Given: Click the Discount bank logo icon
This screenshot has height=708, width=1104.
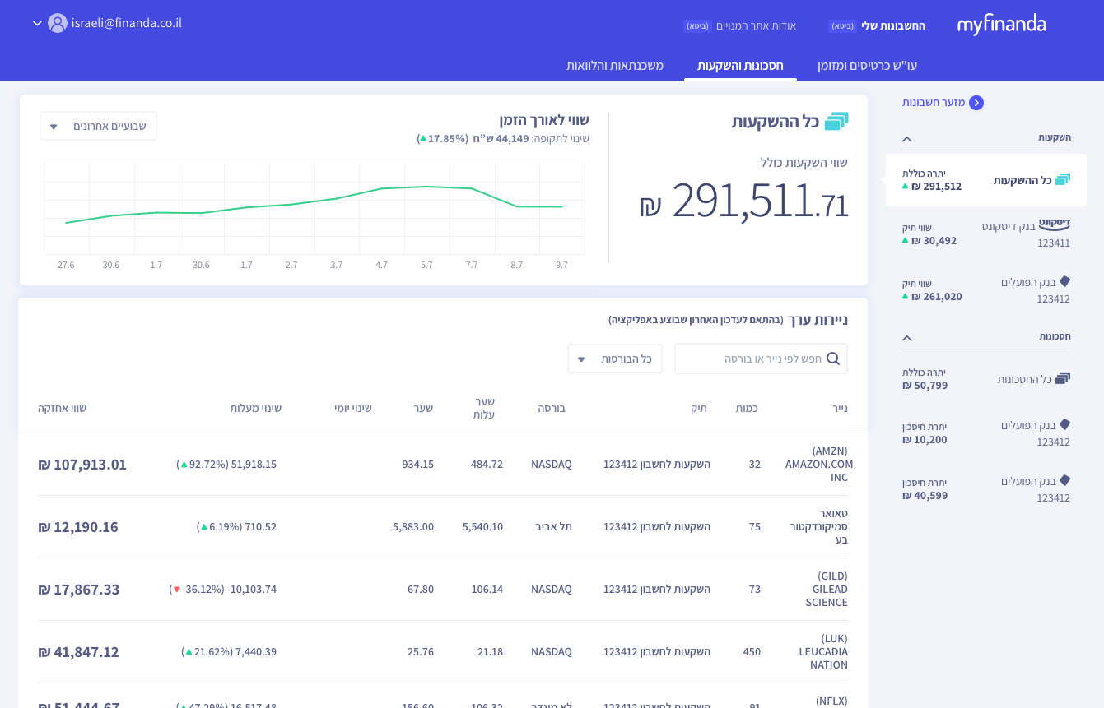Looking at the screenshot, I should click(1055, 224).
